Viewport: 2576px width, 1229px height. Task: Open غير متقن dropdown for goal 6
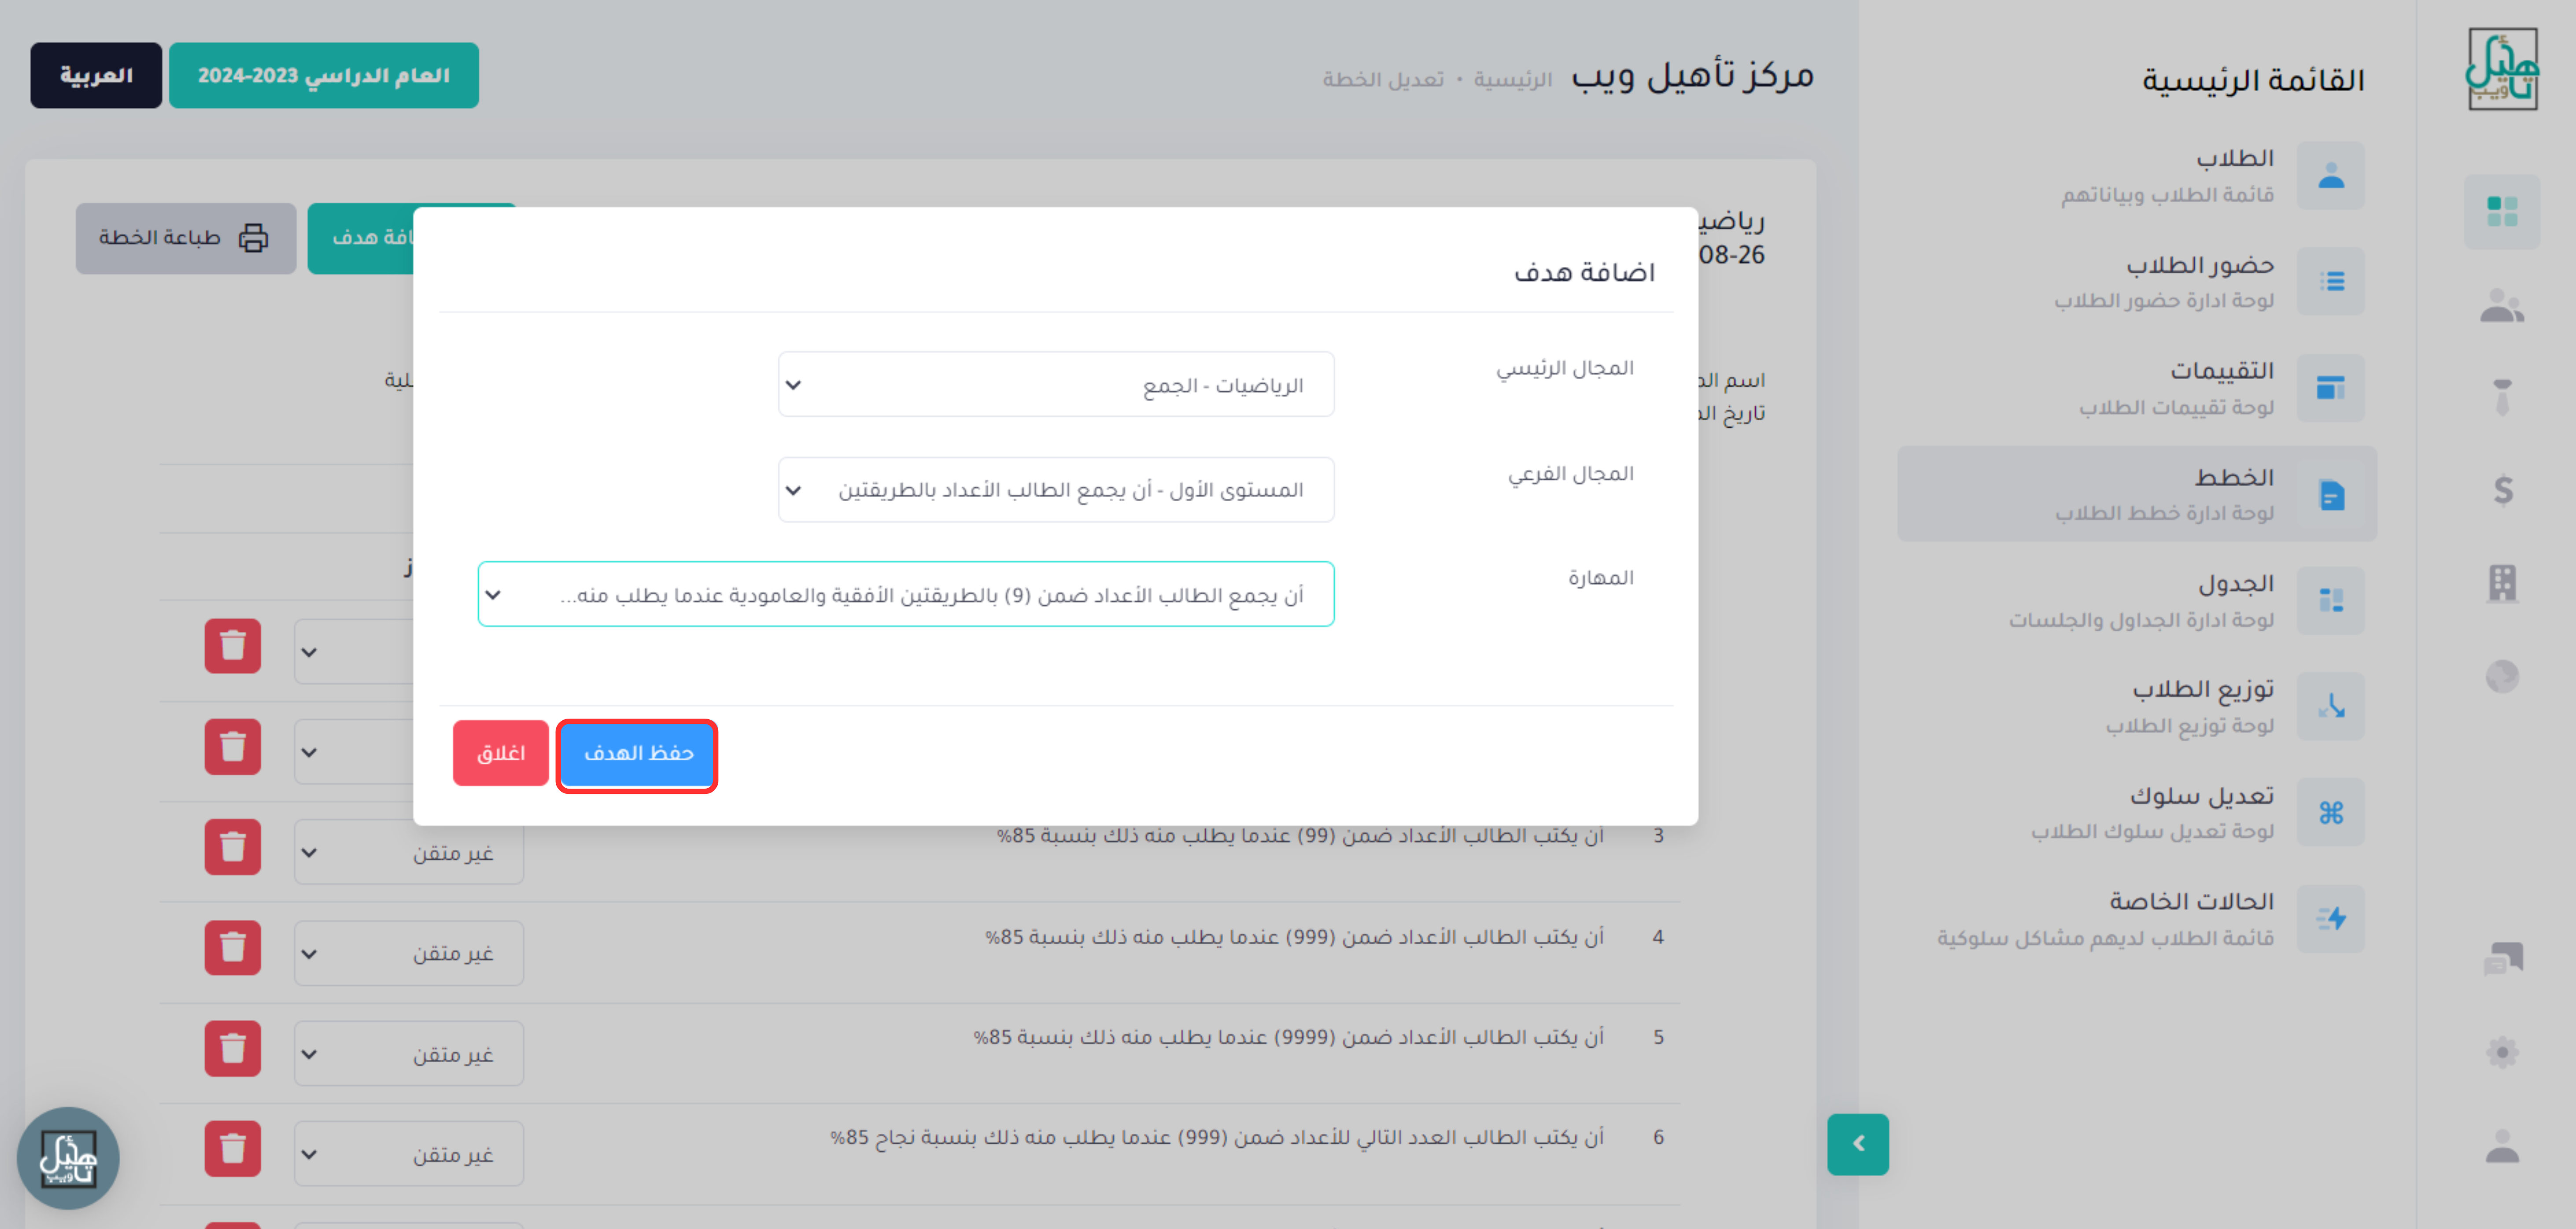[x=408, y=1154]
